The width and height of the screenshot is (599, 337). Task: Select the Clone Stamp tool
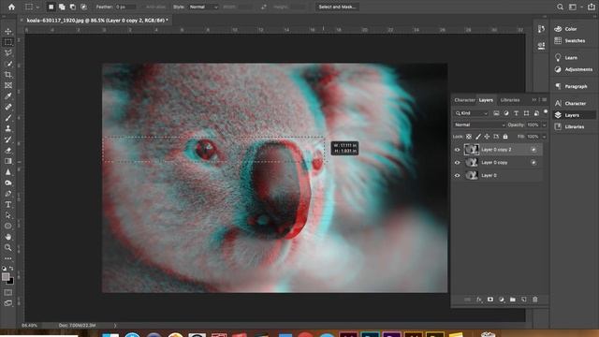[8, 128]
